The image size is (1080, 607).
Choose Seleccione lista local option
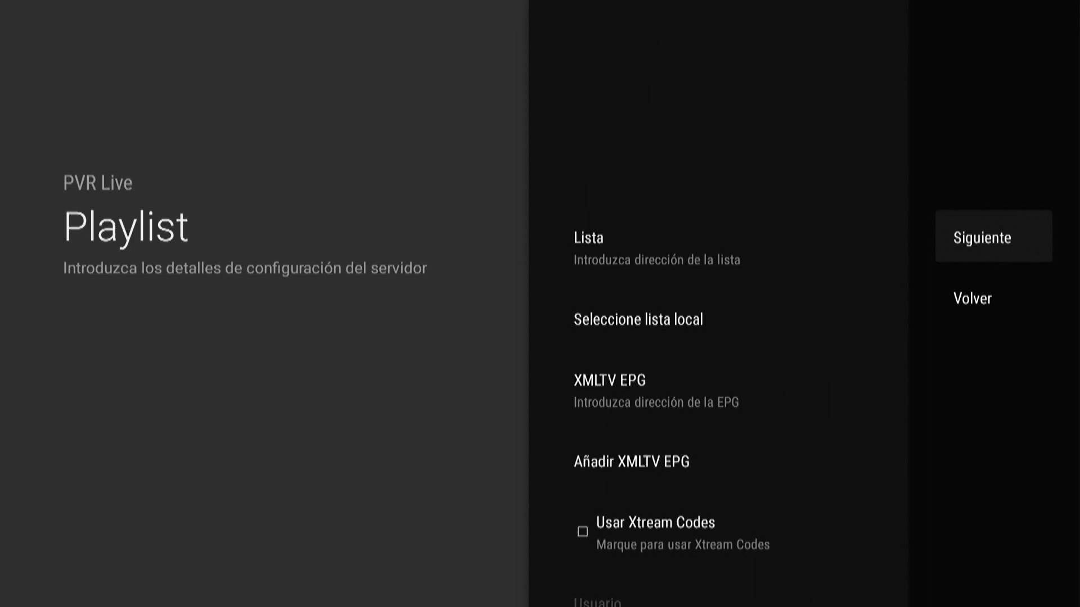coord(638,319)
